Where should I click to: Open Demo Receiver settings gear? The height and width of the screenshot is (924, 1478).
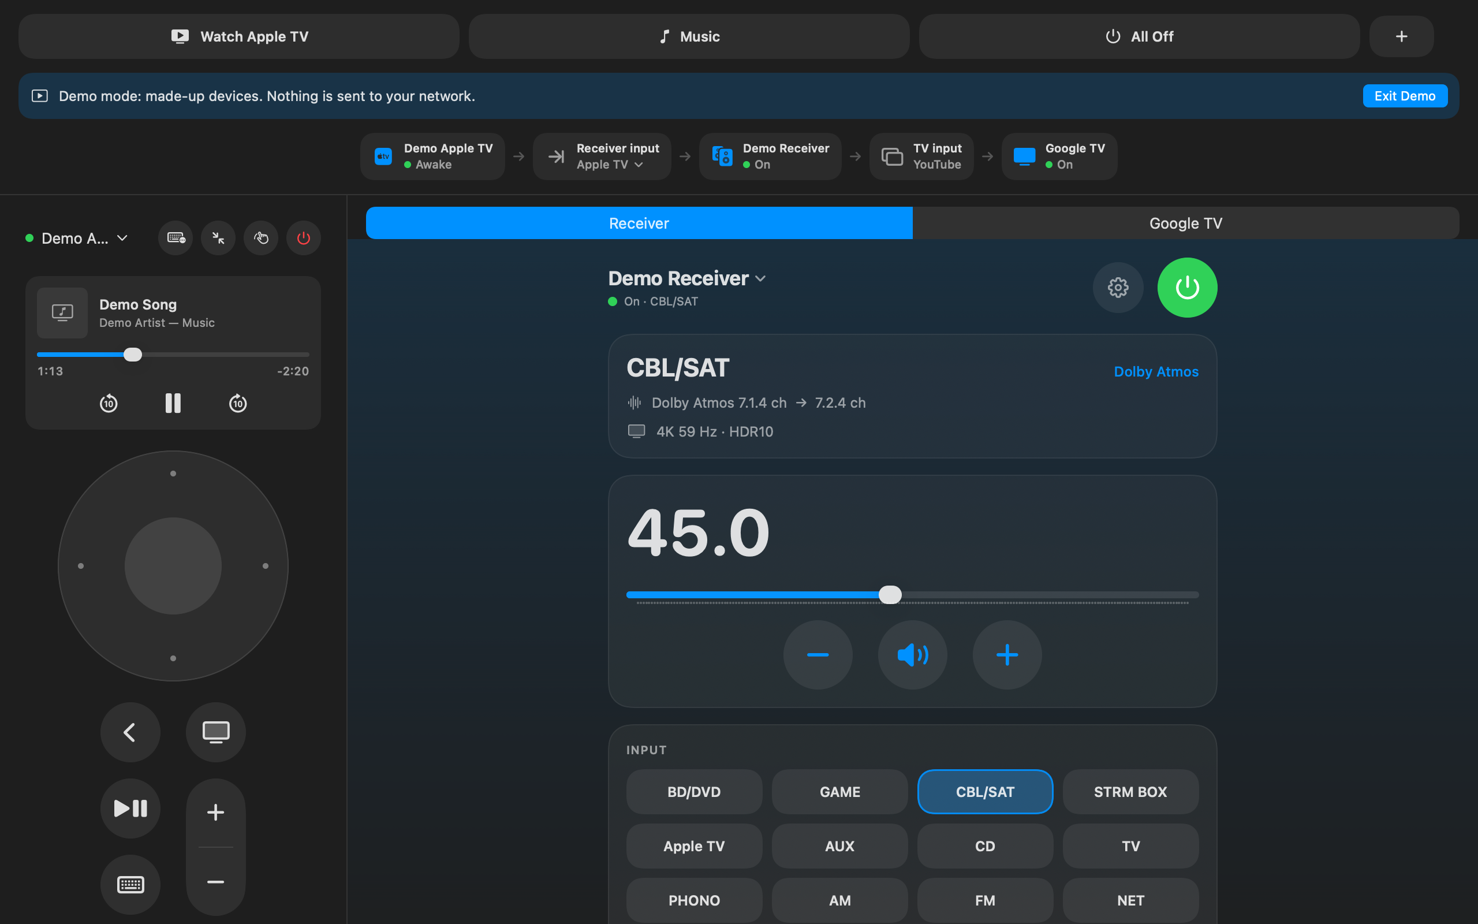[x=1118, y=287]
